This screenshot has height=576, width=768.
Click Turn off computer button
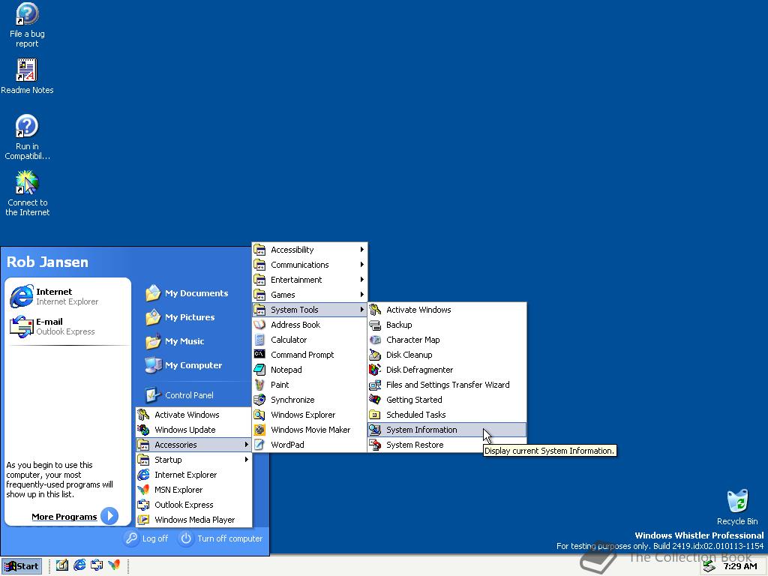pos(221,538)
